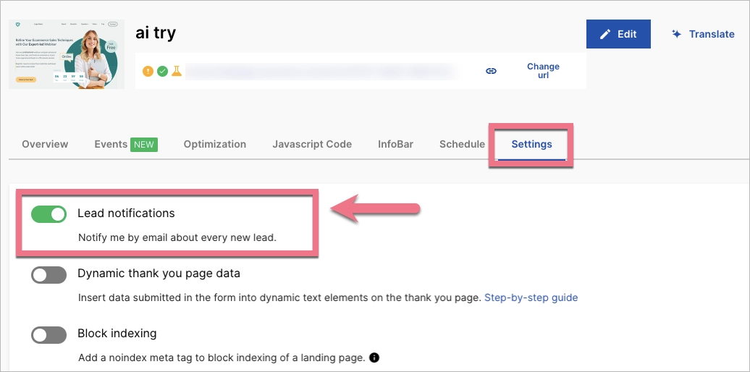Open the InfoBar tab
The height and width of the screenshot is (372, 750).
pyautogui.click(x=395, y=144)
